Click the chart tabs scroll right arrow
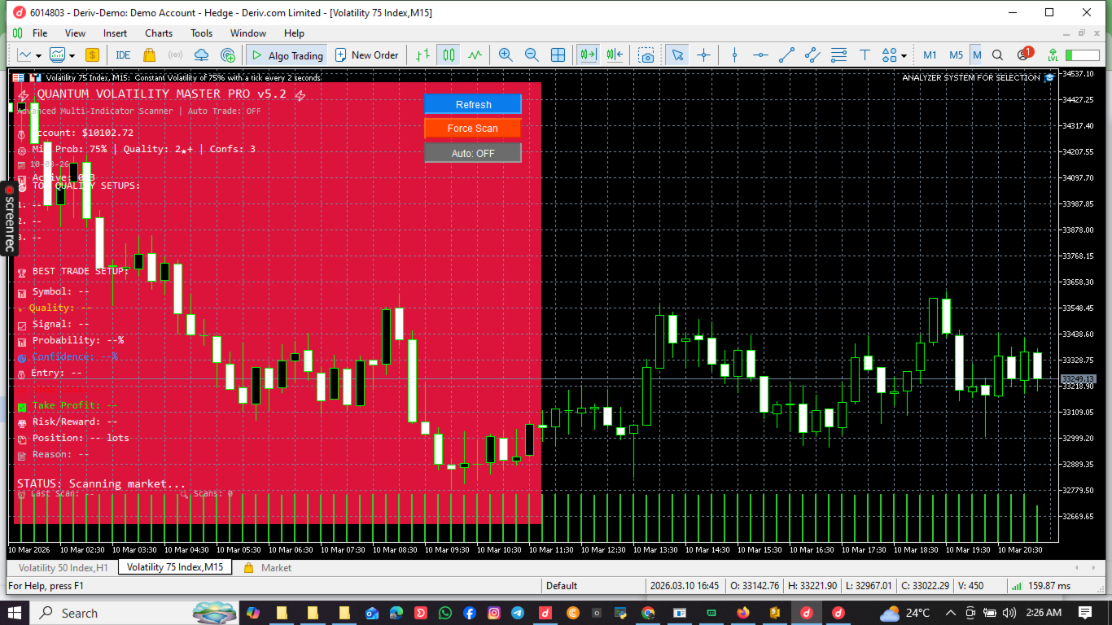 1095,567
